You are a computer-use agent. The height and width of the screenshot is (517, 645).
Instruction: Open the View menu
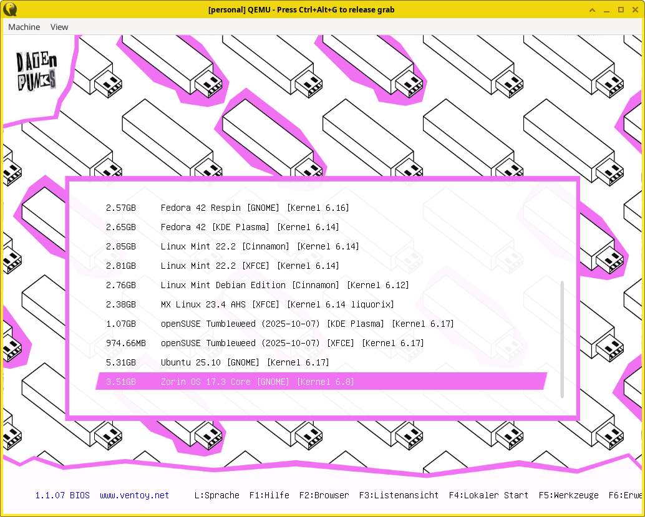click(x=59, y=27)
